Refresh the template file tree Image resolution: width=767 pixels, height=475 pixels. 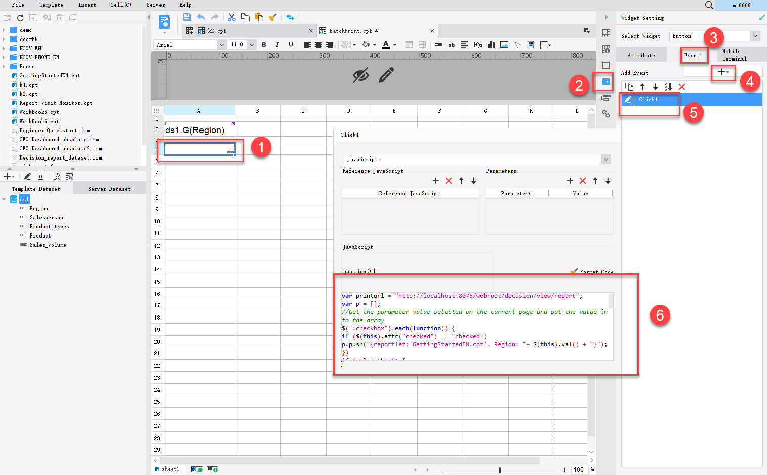click(20, 18)
